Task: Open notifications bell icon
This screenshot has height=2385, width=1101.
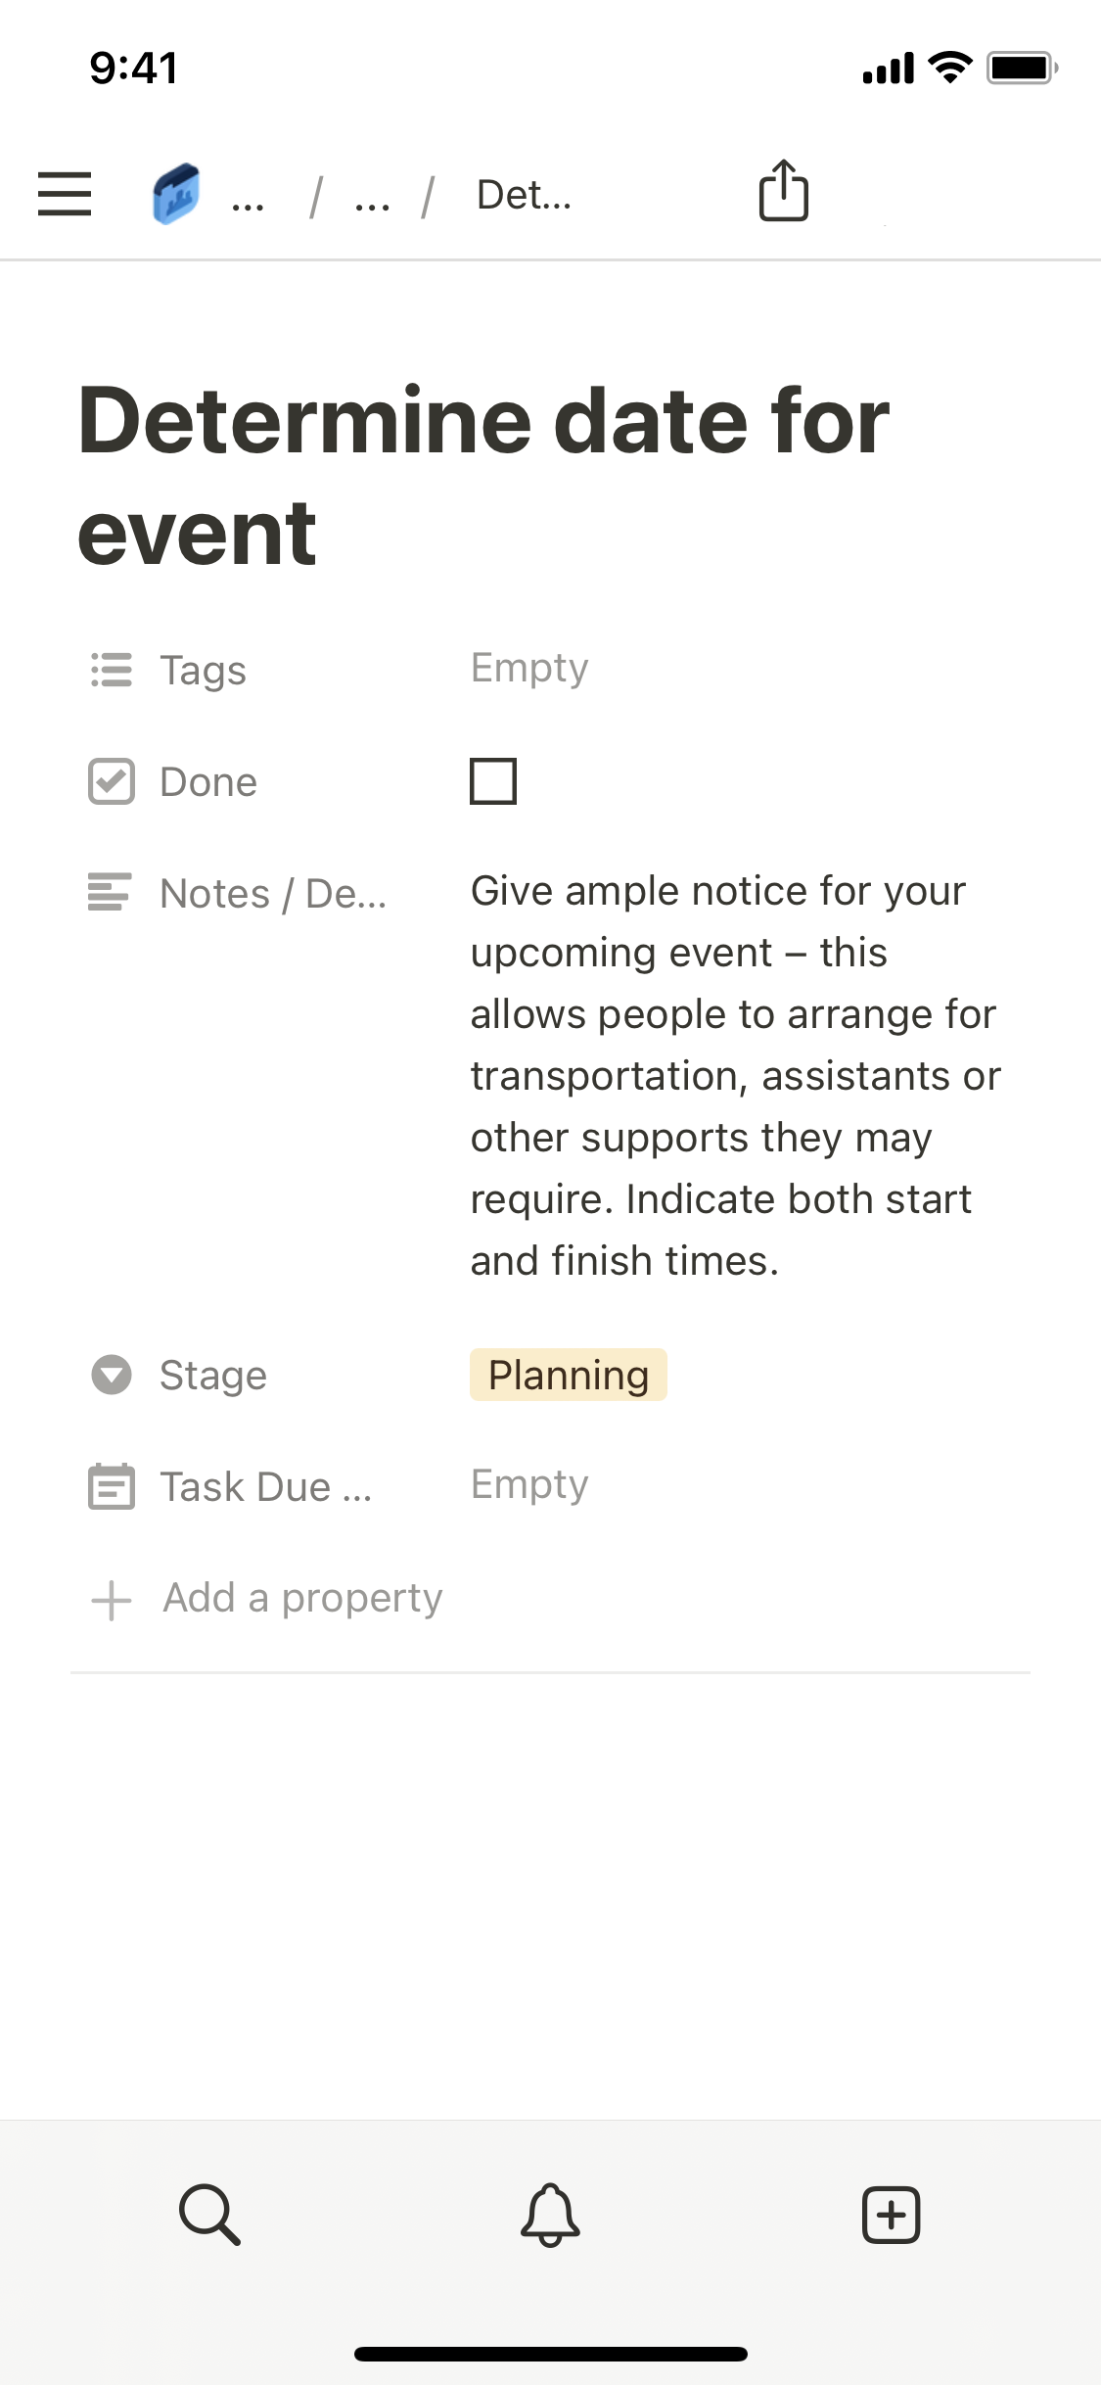Action: pos(550,2214)
